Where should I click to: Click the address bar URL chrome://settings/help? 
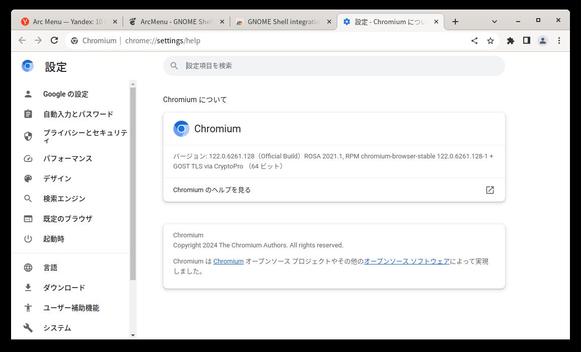(x=163, y=41)
